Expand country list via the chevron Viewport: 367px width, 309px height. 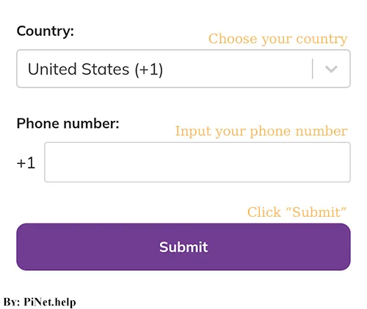click(331, 69)
